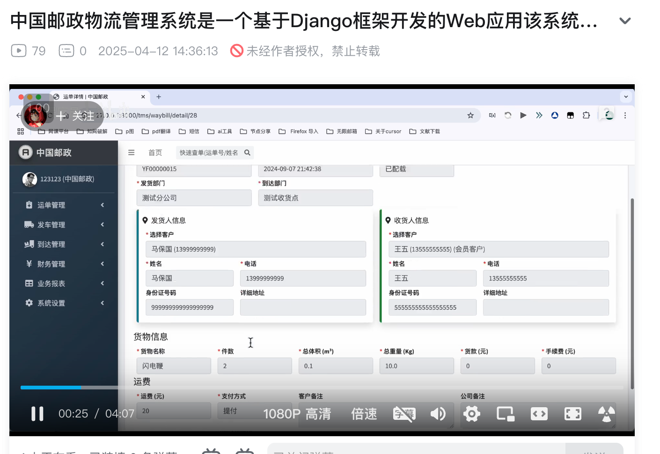660x454 pixels.
Task: Expand the video title chevron
Action: [625, 21]
